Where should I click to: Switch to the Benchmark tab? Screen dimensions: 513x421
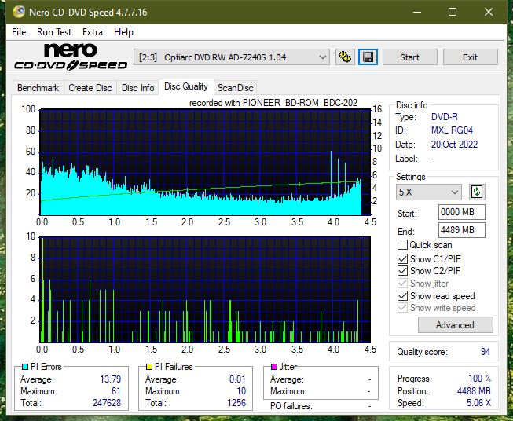coord(38,88)
